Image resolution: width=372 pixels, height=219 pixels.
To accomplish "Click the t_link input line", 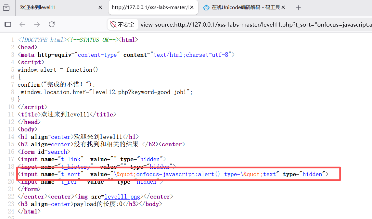I will 92,159.
